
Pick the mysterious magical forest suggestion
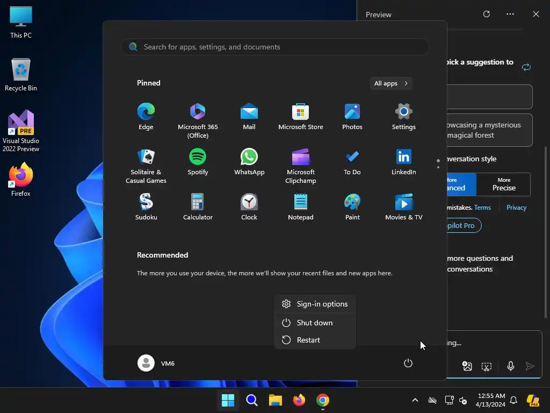click(x=490, y=130)
